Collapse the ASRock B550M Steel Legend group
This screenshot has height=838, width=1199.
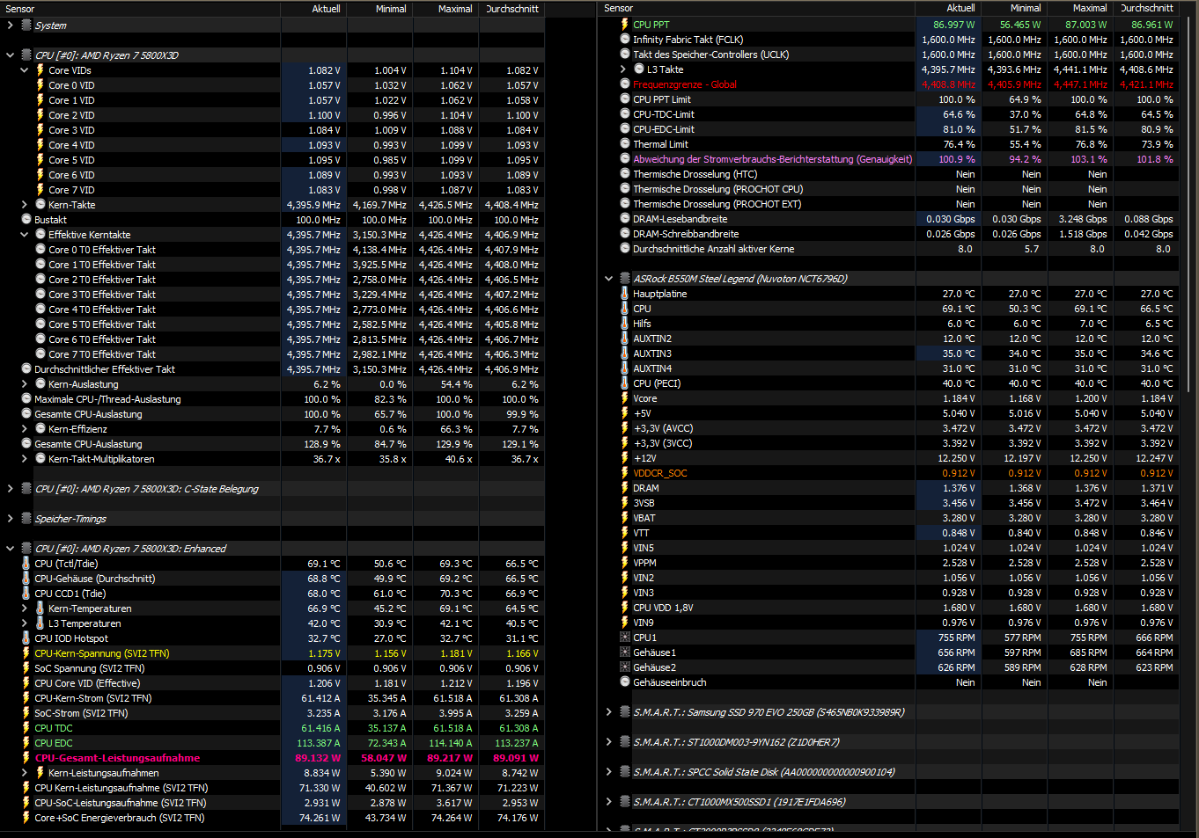pyautogui.click(x=608, y=279)
